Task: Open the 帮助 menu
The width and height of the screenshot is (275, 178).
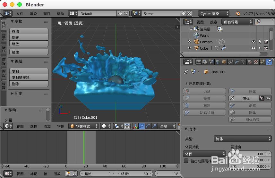Action: [60, 14]
